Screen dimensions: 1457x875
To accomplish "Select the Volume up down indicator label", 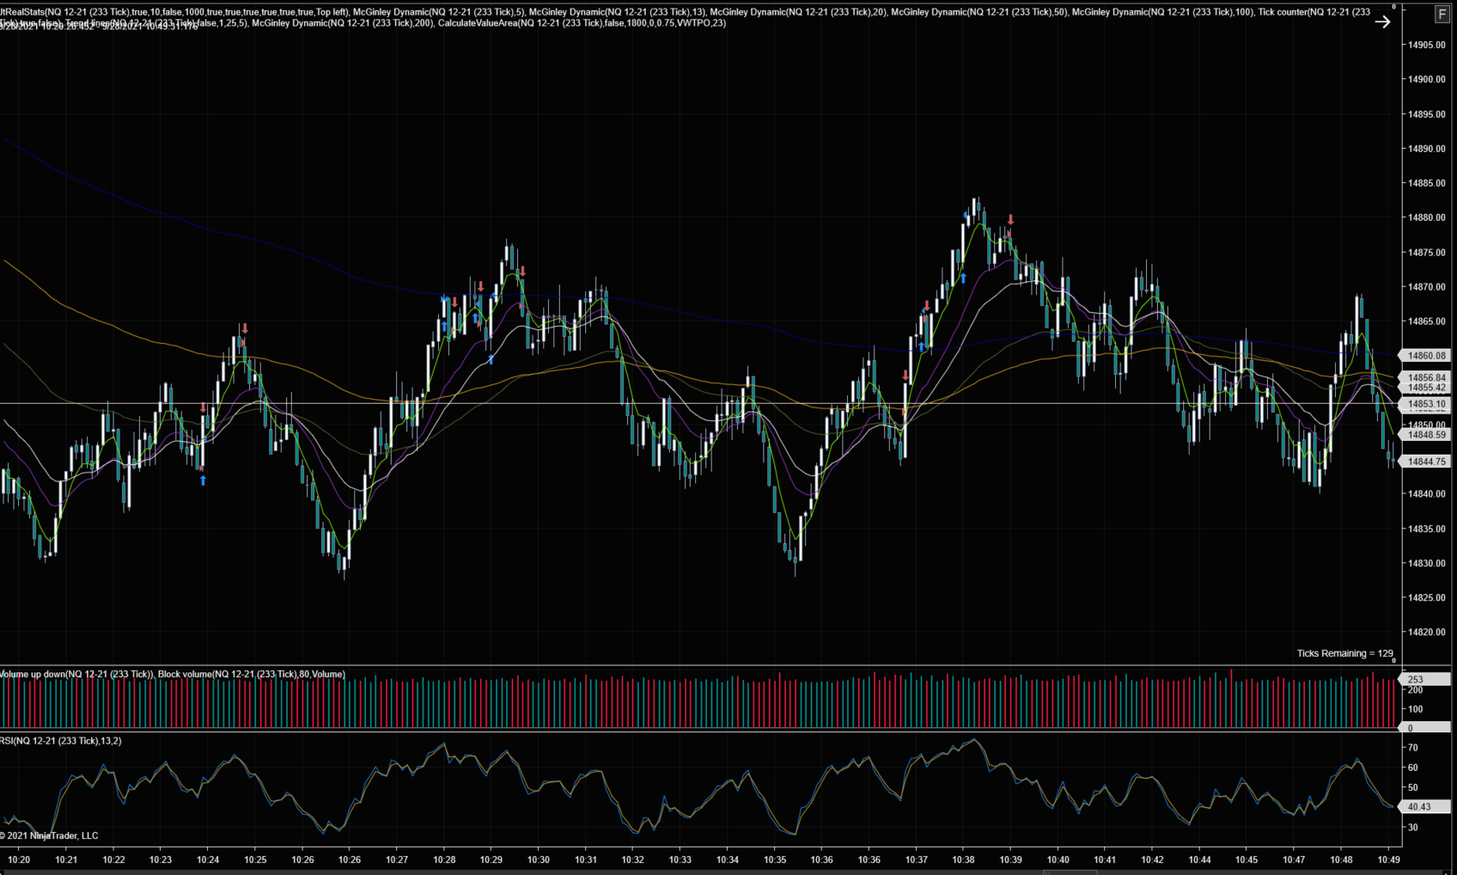I will (76, 674).
